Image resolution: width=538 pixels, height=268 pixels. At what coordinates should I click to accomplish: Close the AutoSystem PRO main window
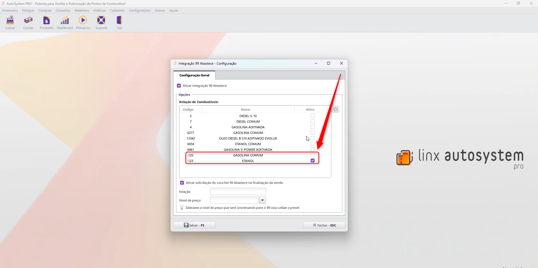(531, 3)
